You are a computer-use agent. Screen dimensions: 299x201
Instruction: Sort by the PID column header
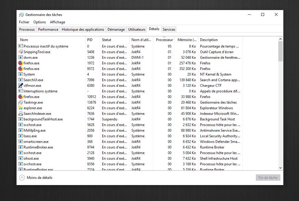[x=92, y=40]
